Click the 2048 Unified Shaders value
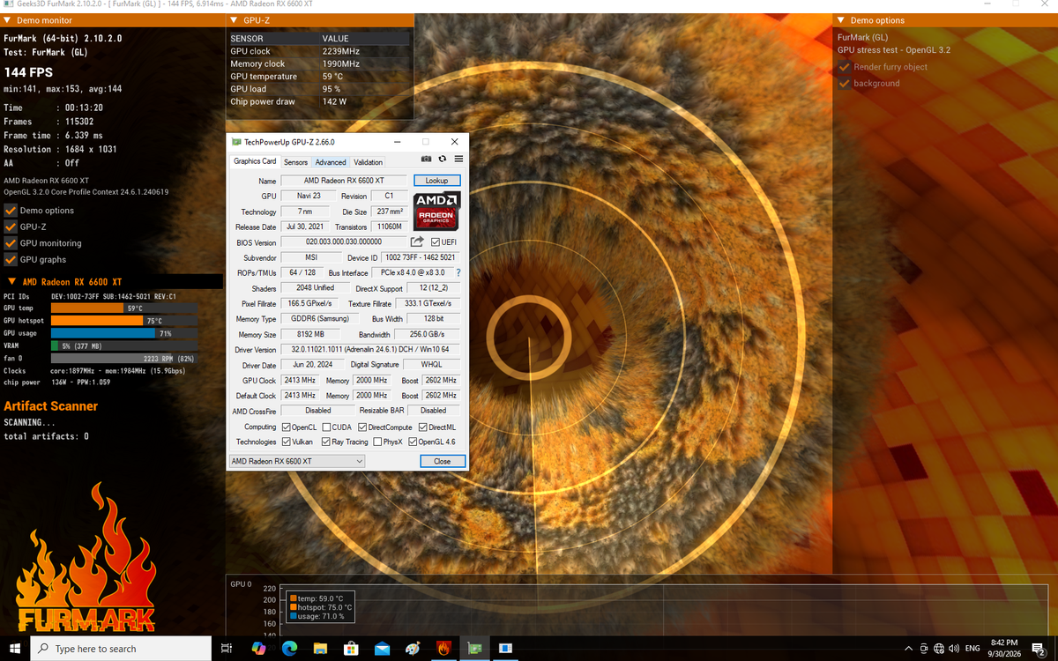Image resolution: width=1058 pixels, height=661 pixels. point(314,288)
